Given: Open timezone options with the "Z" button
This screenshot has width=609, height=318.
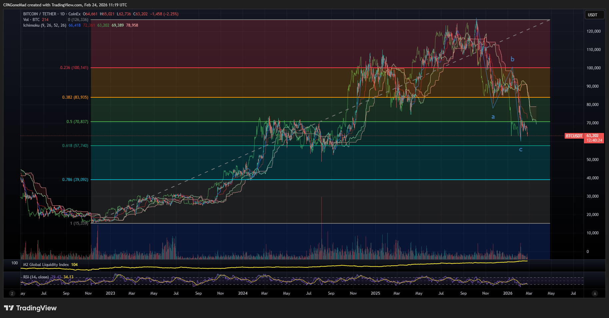Looking at the screenshot, I should coord(12,293).
